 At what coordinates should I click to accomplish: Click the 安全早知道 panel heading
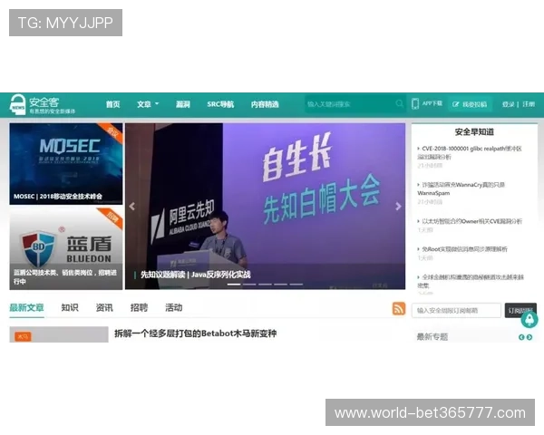tap(474, 132)
